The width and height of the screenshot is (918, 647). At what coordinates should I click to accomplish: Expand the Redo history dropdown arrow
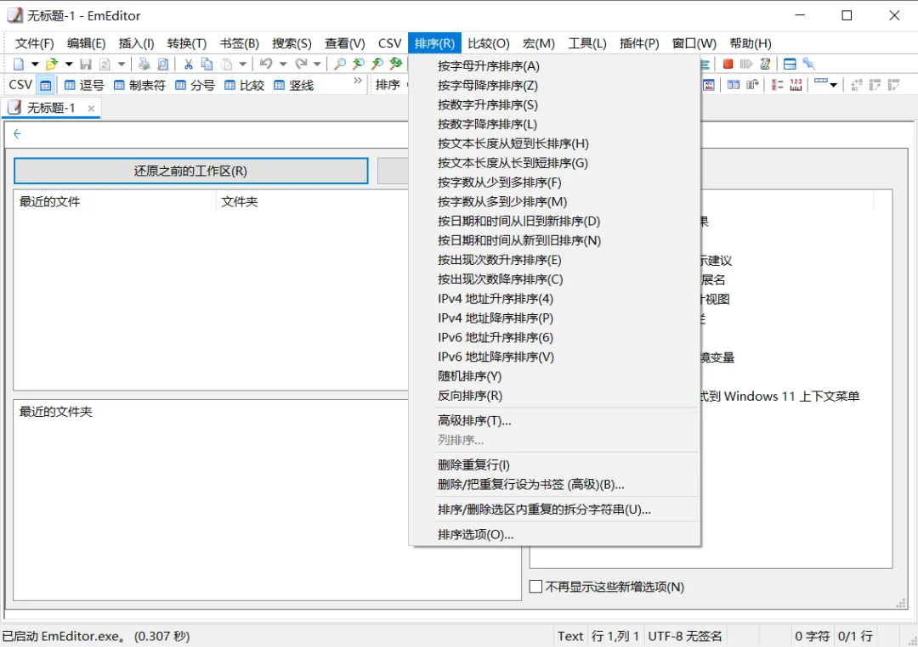tap(317, 64)
